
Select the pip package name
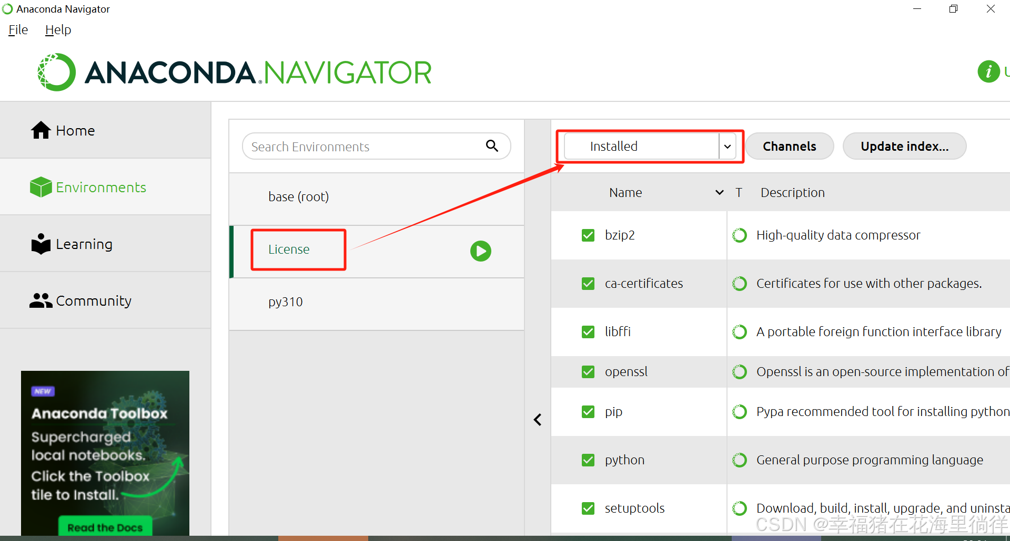(613, 412)
